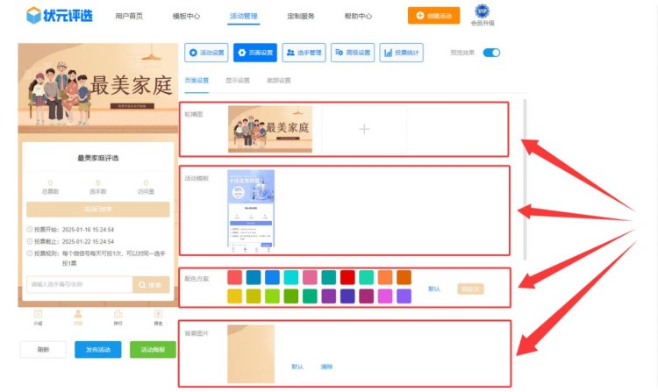Click the VIP 会员升级 badge icon

coord(482,11)
